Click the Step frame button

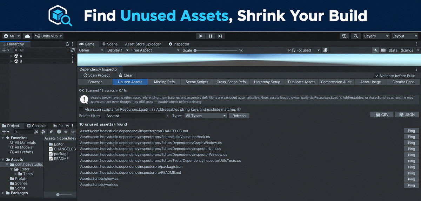[220, 36]
